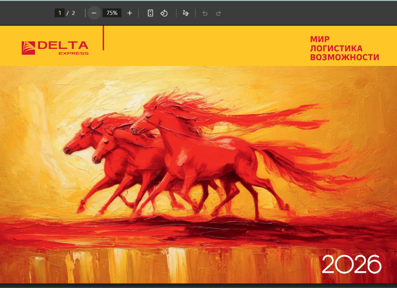Click the total page count "2"
The height and width of the screenshot is (288, 397).
73,13
